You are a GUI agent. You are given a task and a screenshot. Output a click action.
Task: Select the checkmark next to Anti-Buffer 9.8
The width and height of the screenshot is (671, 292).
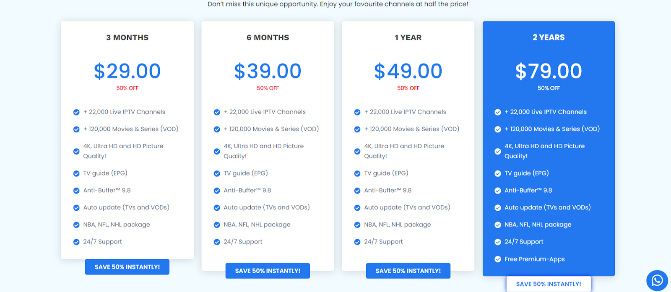point(76,190)
